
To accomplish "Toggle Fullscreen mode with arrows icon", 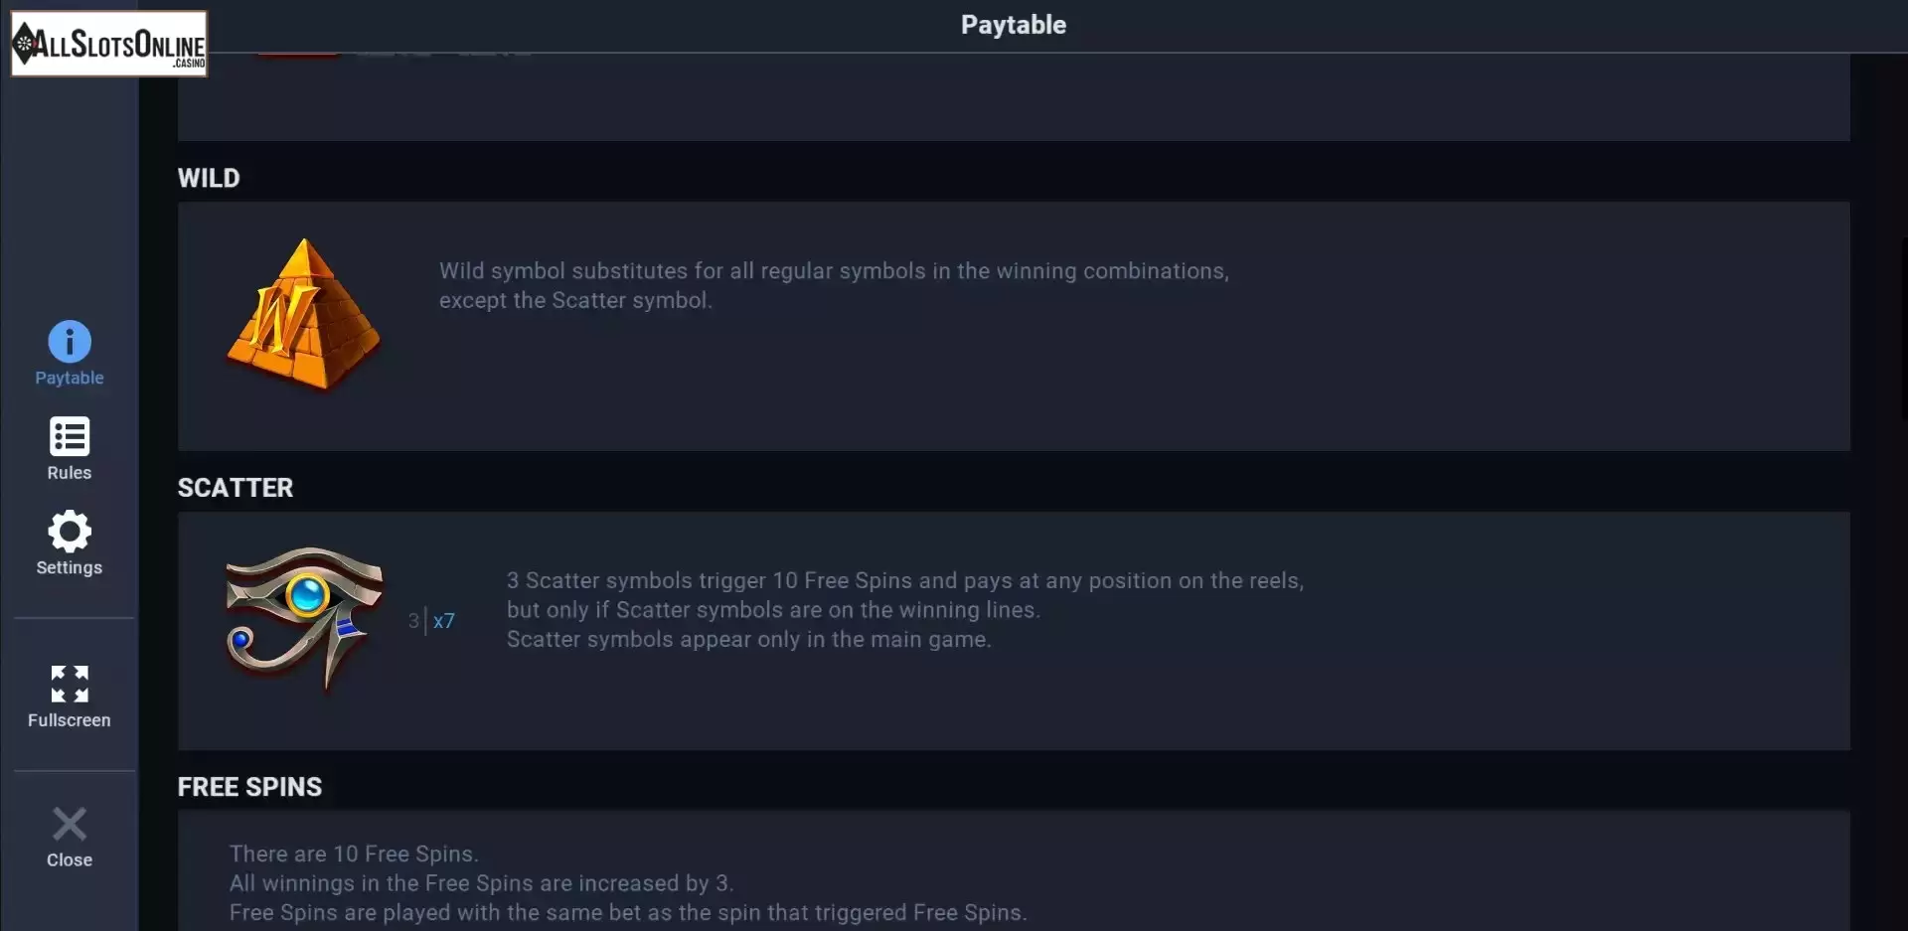I will [x=70, y=684].
